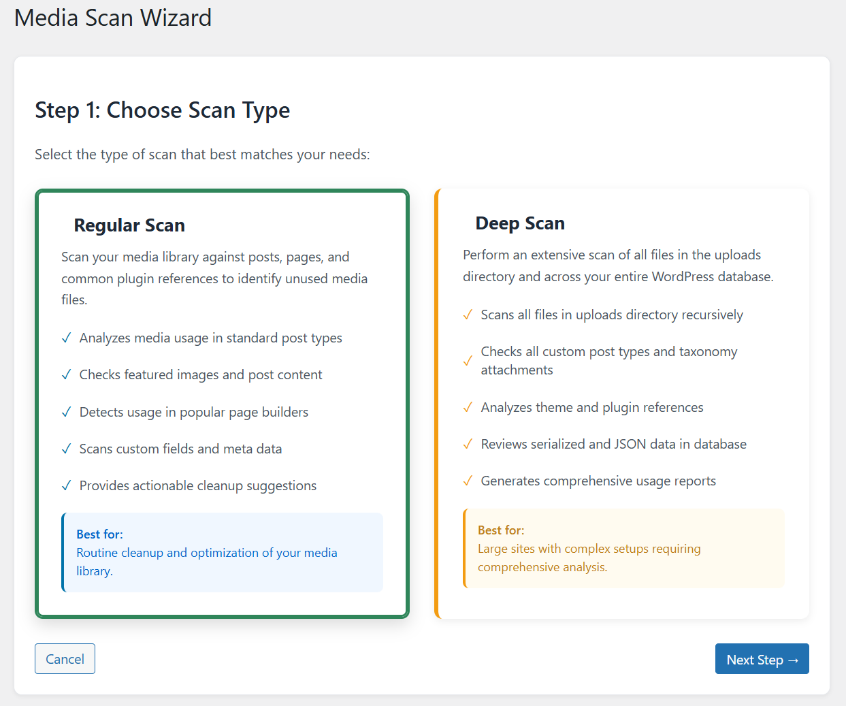Click the "Best for" box under Regular Scan

click(x=223, y=552)
